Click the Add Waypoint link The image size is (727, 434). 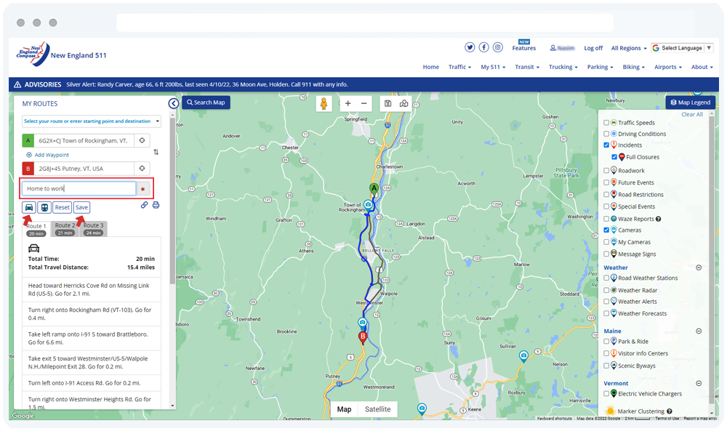[48, 155]
